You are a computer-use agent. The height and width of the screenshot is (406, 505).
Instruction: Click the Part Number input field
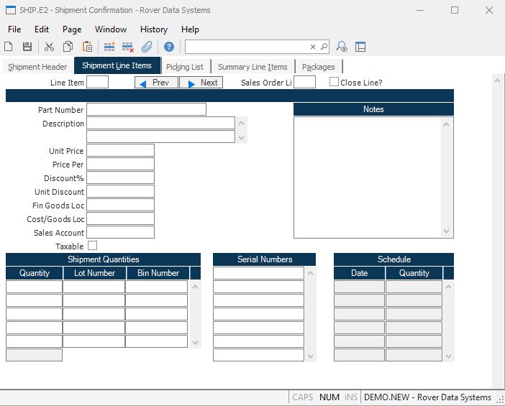click(x=146, y=110)
